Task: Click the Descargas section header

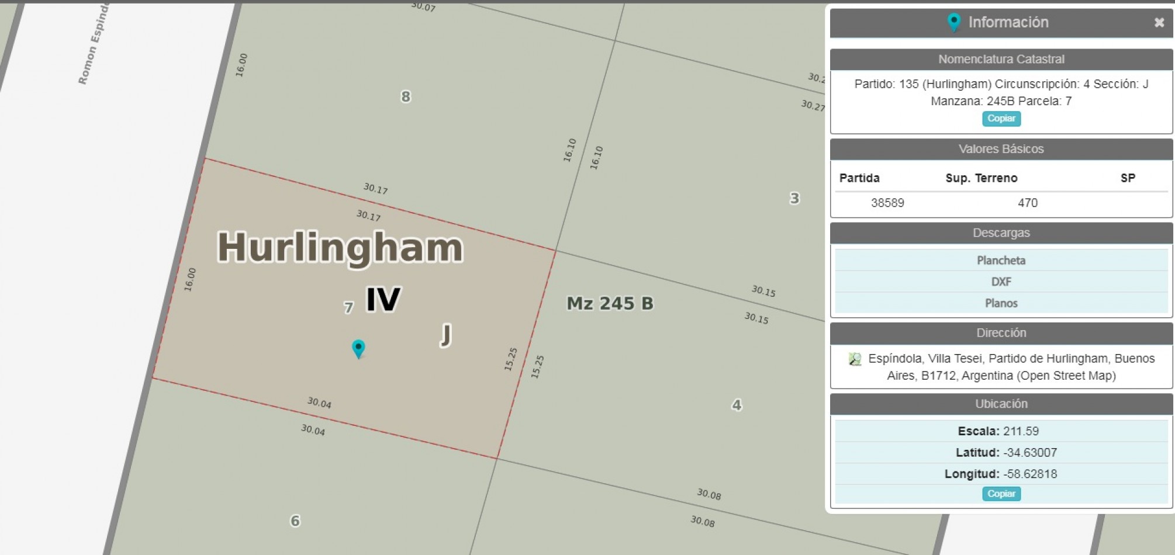Action: [1001, 233]
